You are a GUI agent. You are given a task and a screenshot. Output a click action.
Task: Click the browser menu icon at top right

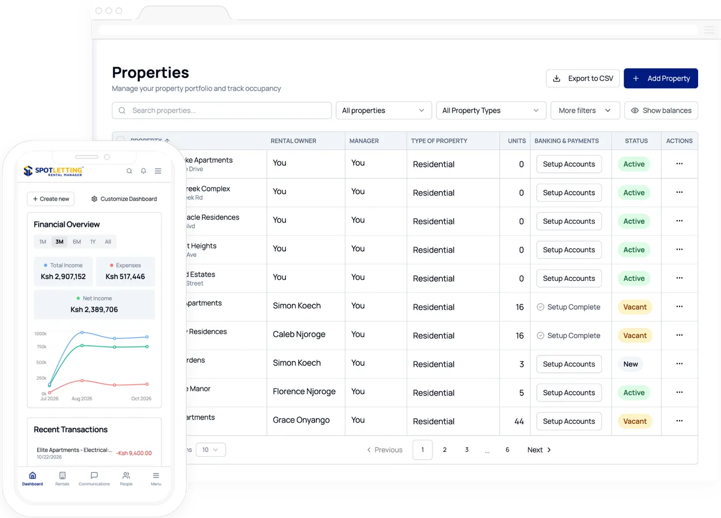click(709, 29)
